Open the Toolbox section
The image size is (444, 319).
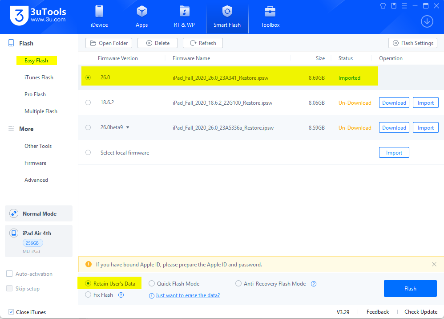pos(270,17)
